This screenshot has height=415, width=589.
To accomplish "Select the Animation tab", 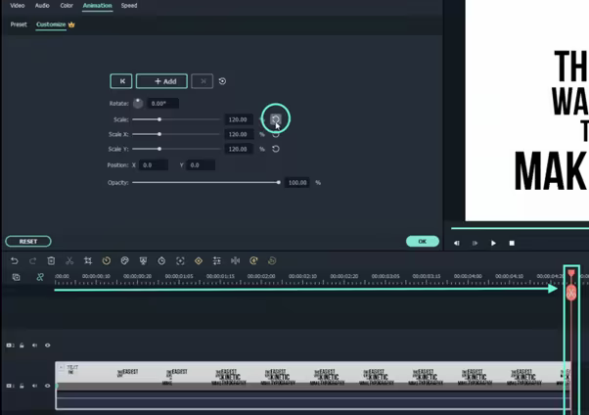I will pyautogui.click(x=97, y=6).
